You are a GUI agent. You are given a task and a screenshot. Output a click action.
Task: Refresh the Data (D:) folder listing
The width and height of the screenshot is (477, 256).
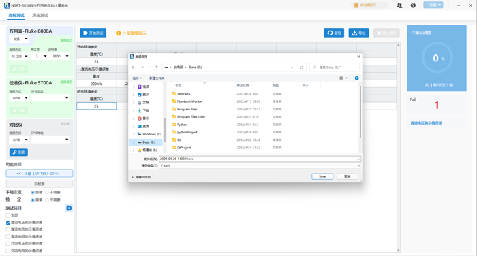point(301,67)
